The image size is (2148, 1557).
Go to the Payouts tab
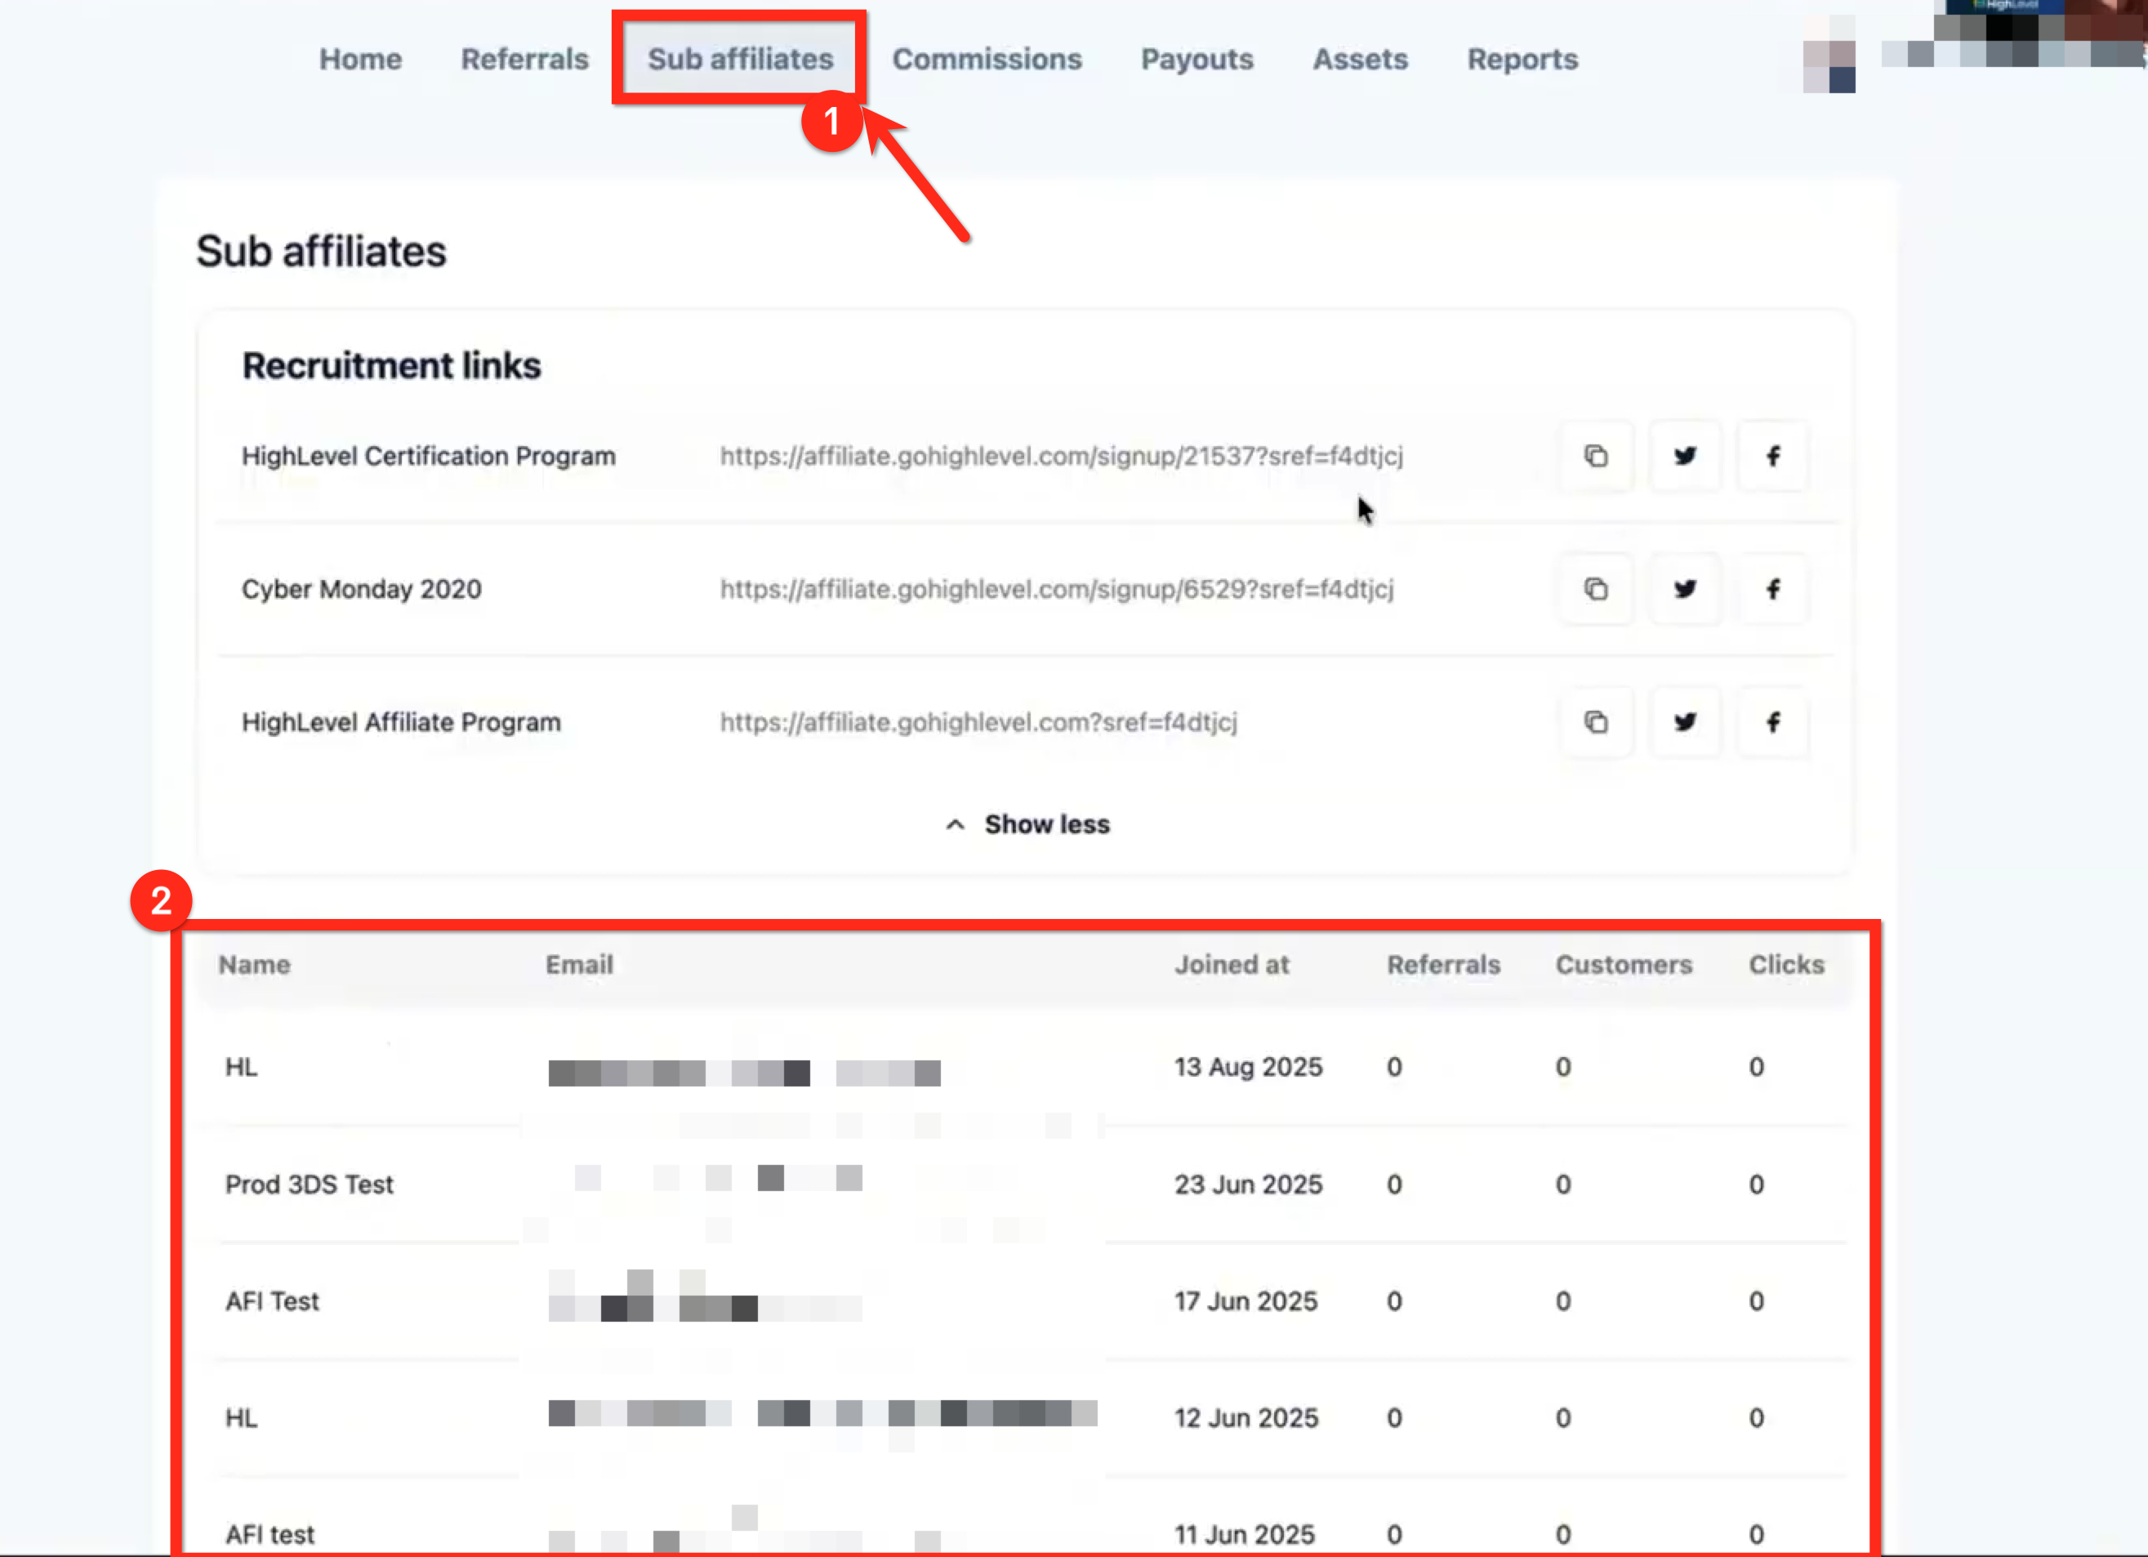[1197, 59]
